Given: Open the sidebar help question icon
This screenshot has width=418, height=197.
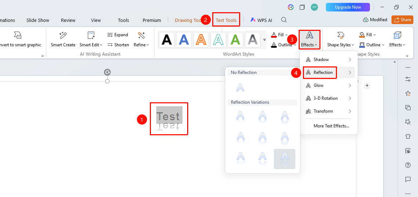Looking at the screenshot, I should 408,165.
